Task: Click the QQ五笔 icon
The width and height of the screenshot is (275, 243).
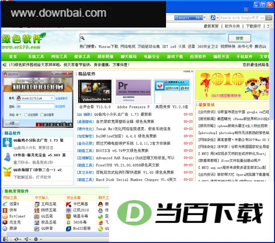Action: (37, 216)
